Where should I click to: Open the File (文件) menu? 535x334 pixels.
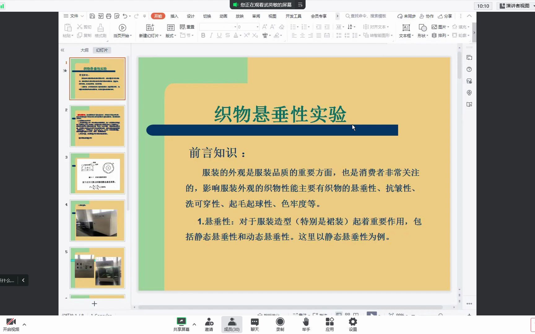tap(74, 16)
